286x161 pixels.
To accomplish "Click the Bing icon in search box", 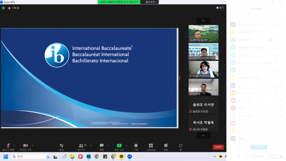I will [x=48, y=157].
